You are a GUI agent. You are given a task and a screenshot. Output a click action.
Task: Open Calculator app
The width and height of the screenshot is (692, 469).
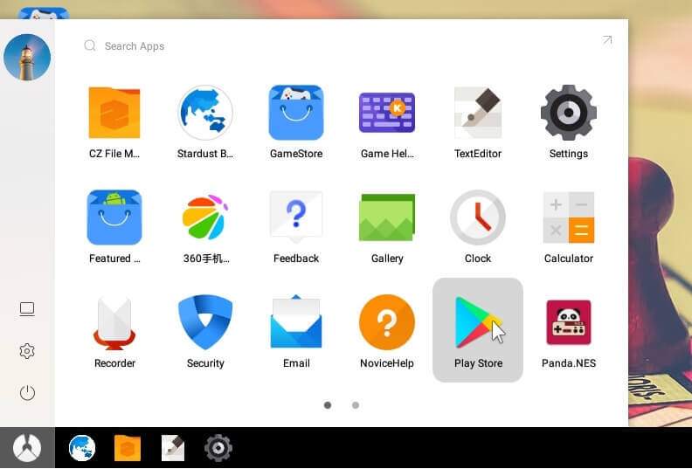(569, 217)
